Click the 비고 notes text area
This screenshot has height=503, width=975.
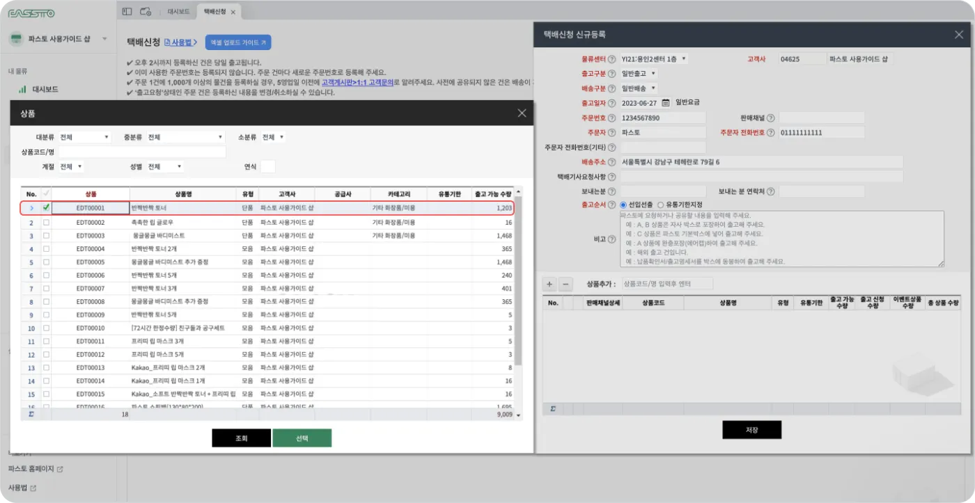pos(782,239)
